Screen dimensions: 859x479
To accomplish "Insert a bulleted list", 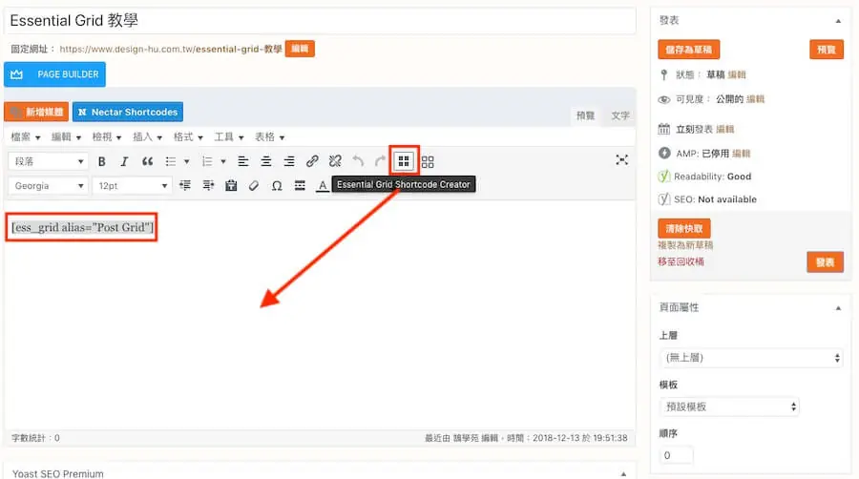I will point(171,161).
